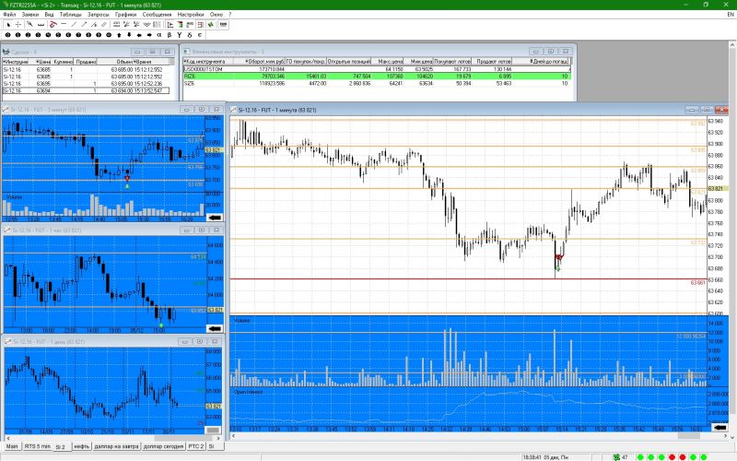Click the EN language indicator

(x=731, y=15)
